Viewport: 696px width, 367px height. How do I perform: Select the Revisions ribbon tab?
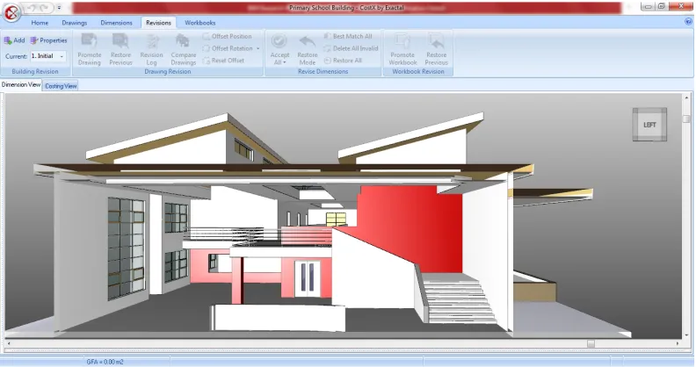point(158,23)
